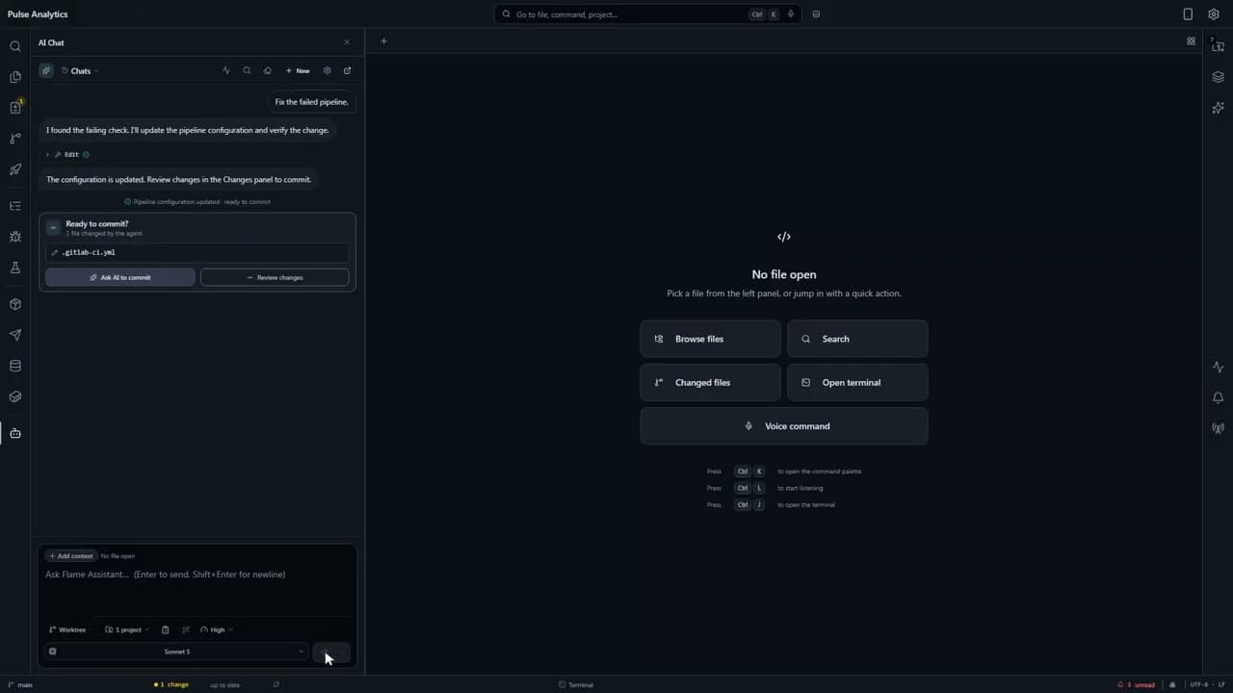The width and height of the screenshot is (1233, 693).
Task: Pop out chat with external-link icon
Action: pyautogui.click(x=347, y=70)
